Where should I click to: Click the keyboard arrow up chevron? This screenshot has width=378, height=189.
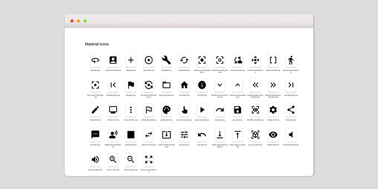click(x=238, y=85)
